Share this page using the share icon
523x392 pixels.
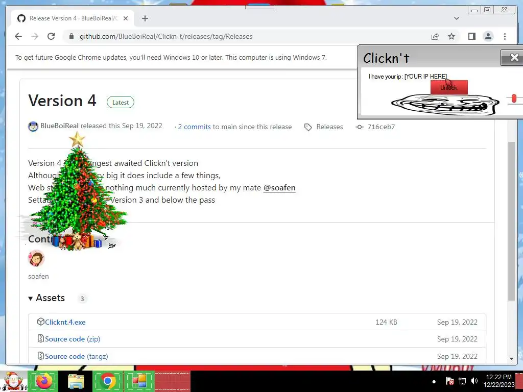tap(435, 36)
